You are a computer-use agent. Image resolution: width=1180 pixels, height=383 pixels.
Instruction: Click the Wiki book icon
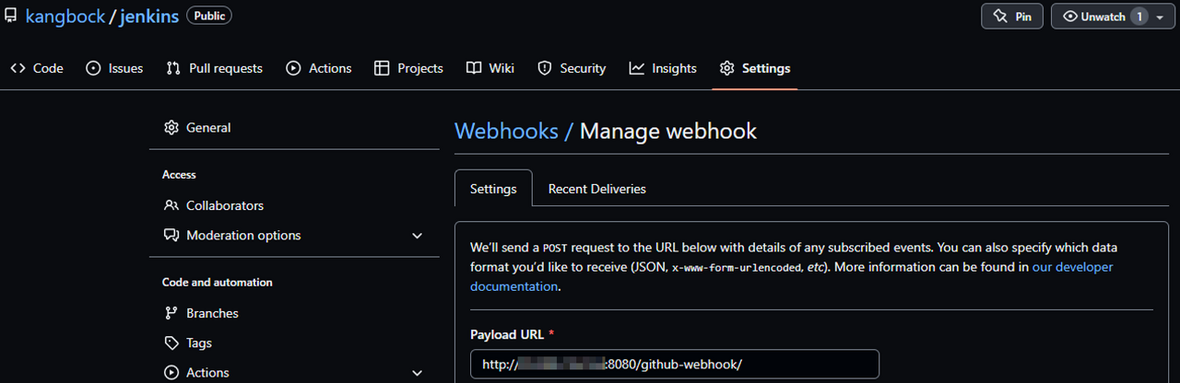473,68
